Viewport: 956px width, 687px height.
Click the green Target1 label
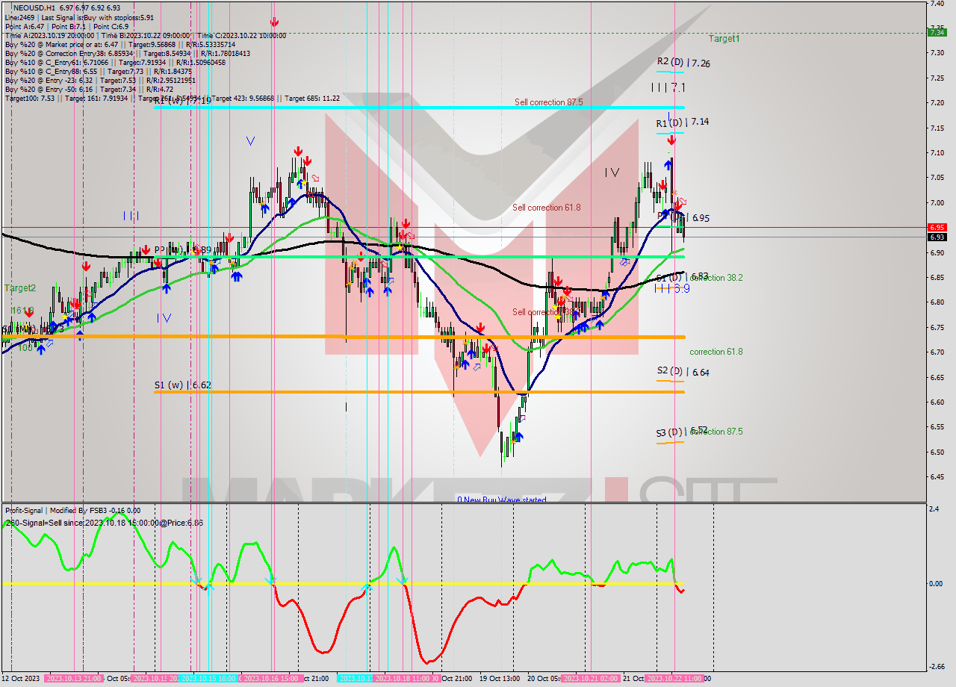[x=724, y=38]
